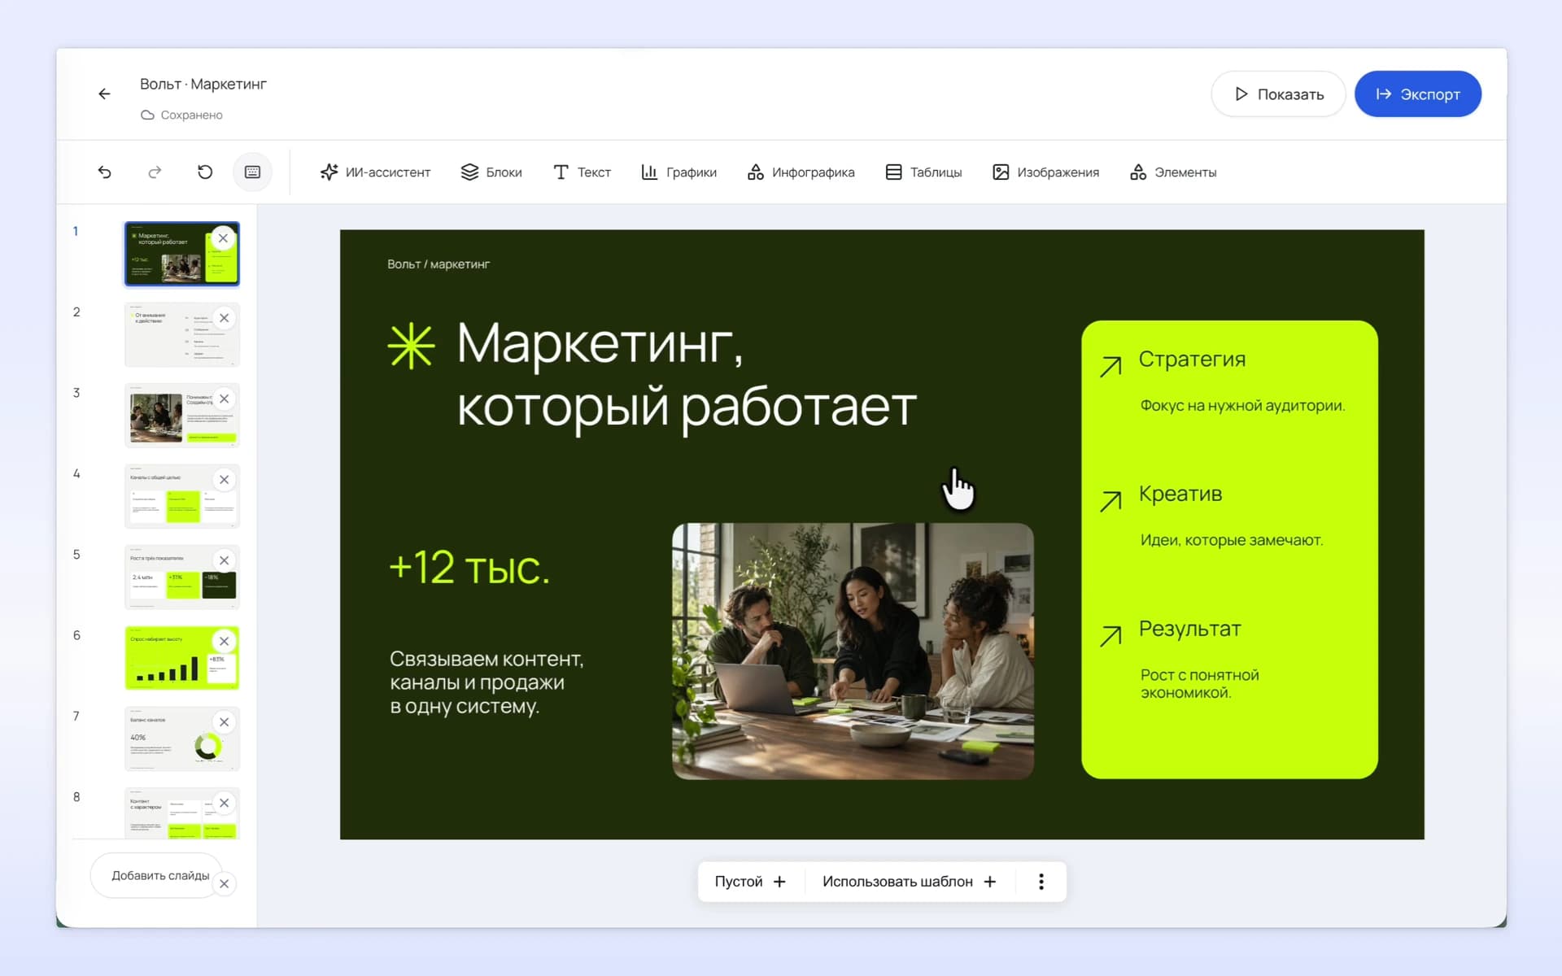Delete slide 7 with its X icon
The height and width of the screenshot is (976, 1562).
pos(225,722)
